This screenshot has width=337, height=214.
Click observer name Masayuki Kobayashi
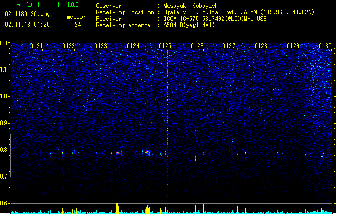tap(192, 6)
